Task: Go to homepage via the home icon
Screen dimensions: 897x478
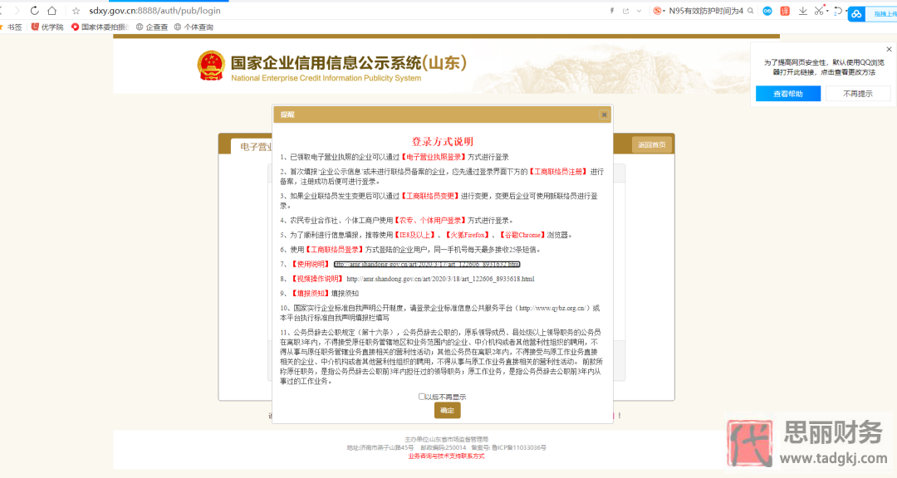Action: click(52, 10)
